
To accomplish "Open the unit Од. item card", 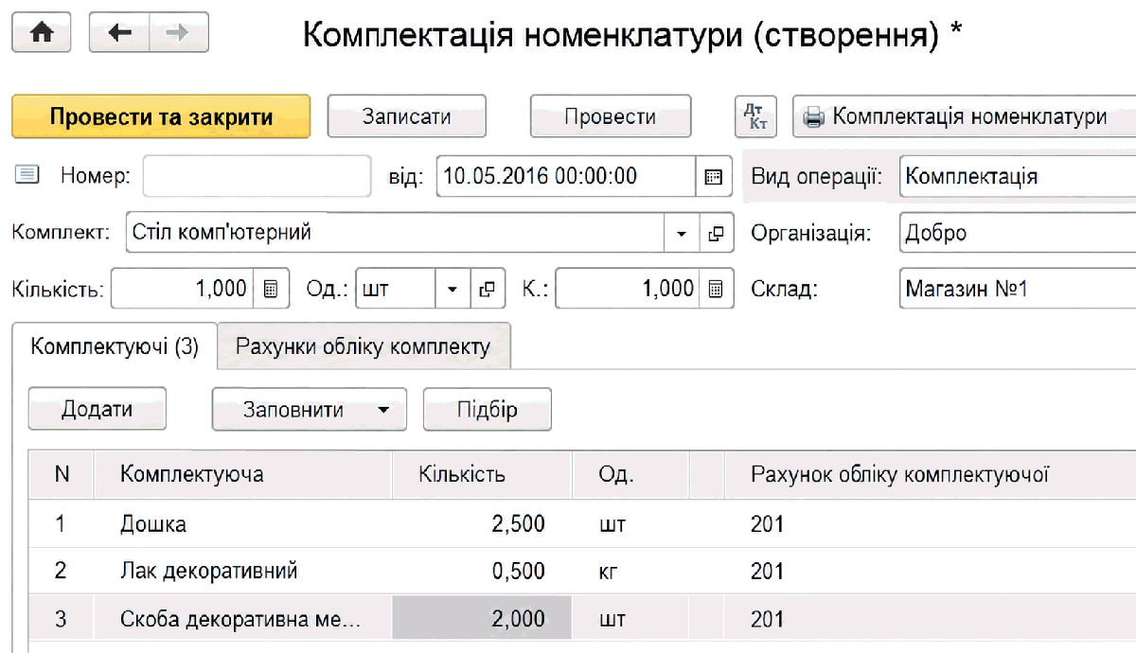I will click(488, 289).
